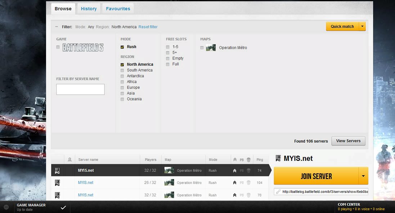Click the Operation Métro filter map thumbnail
This screenshot has width=395, height=213.
click(211, 48)
